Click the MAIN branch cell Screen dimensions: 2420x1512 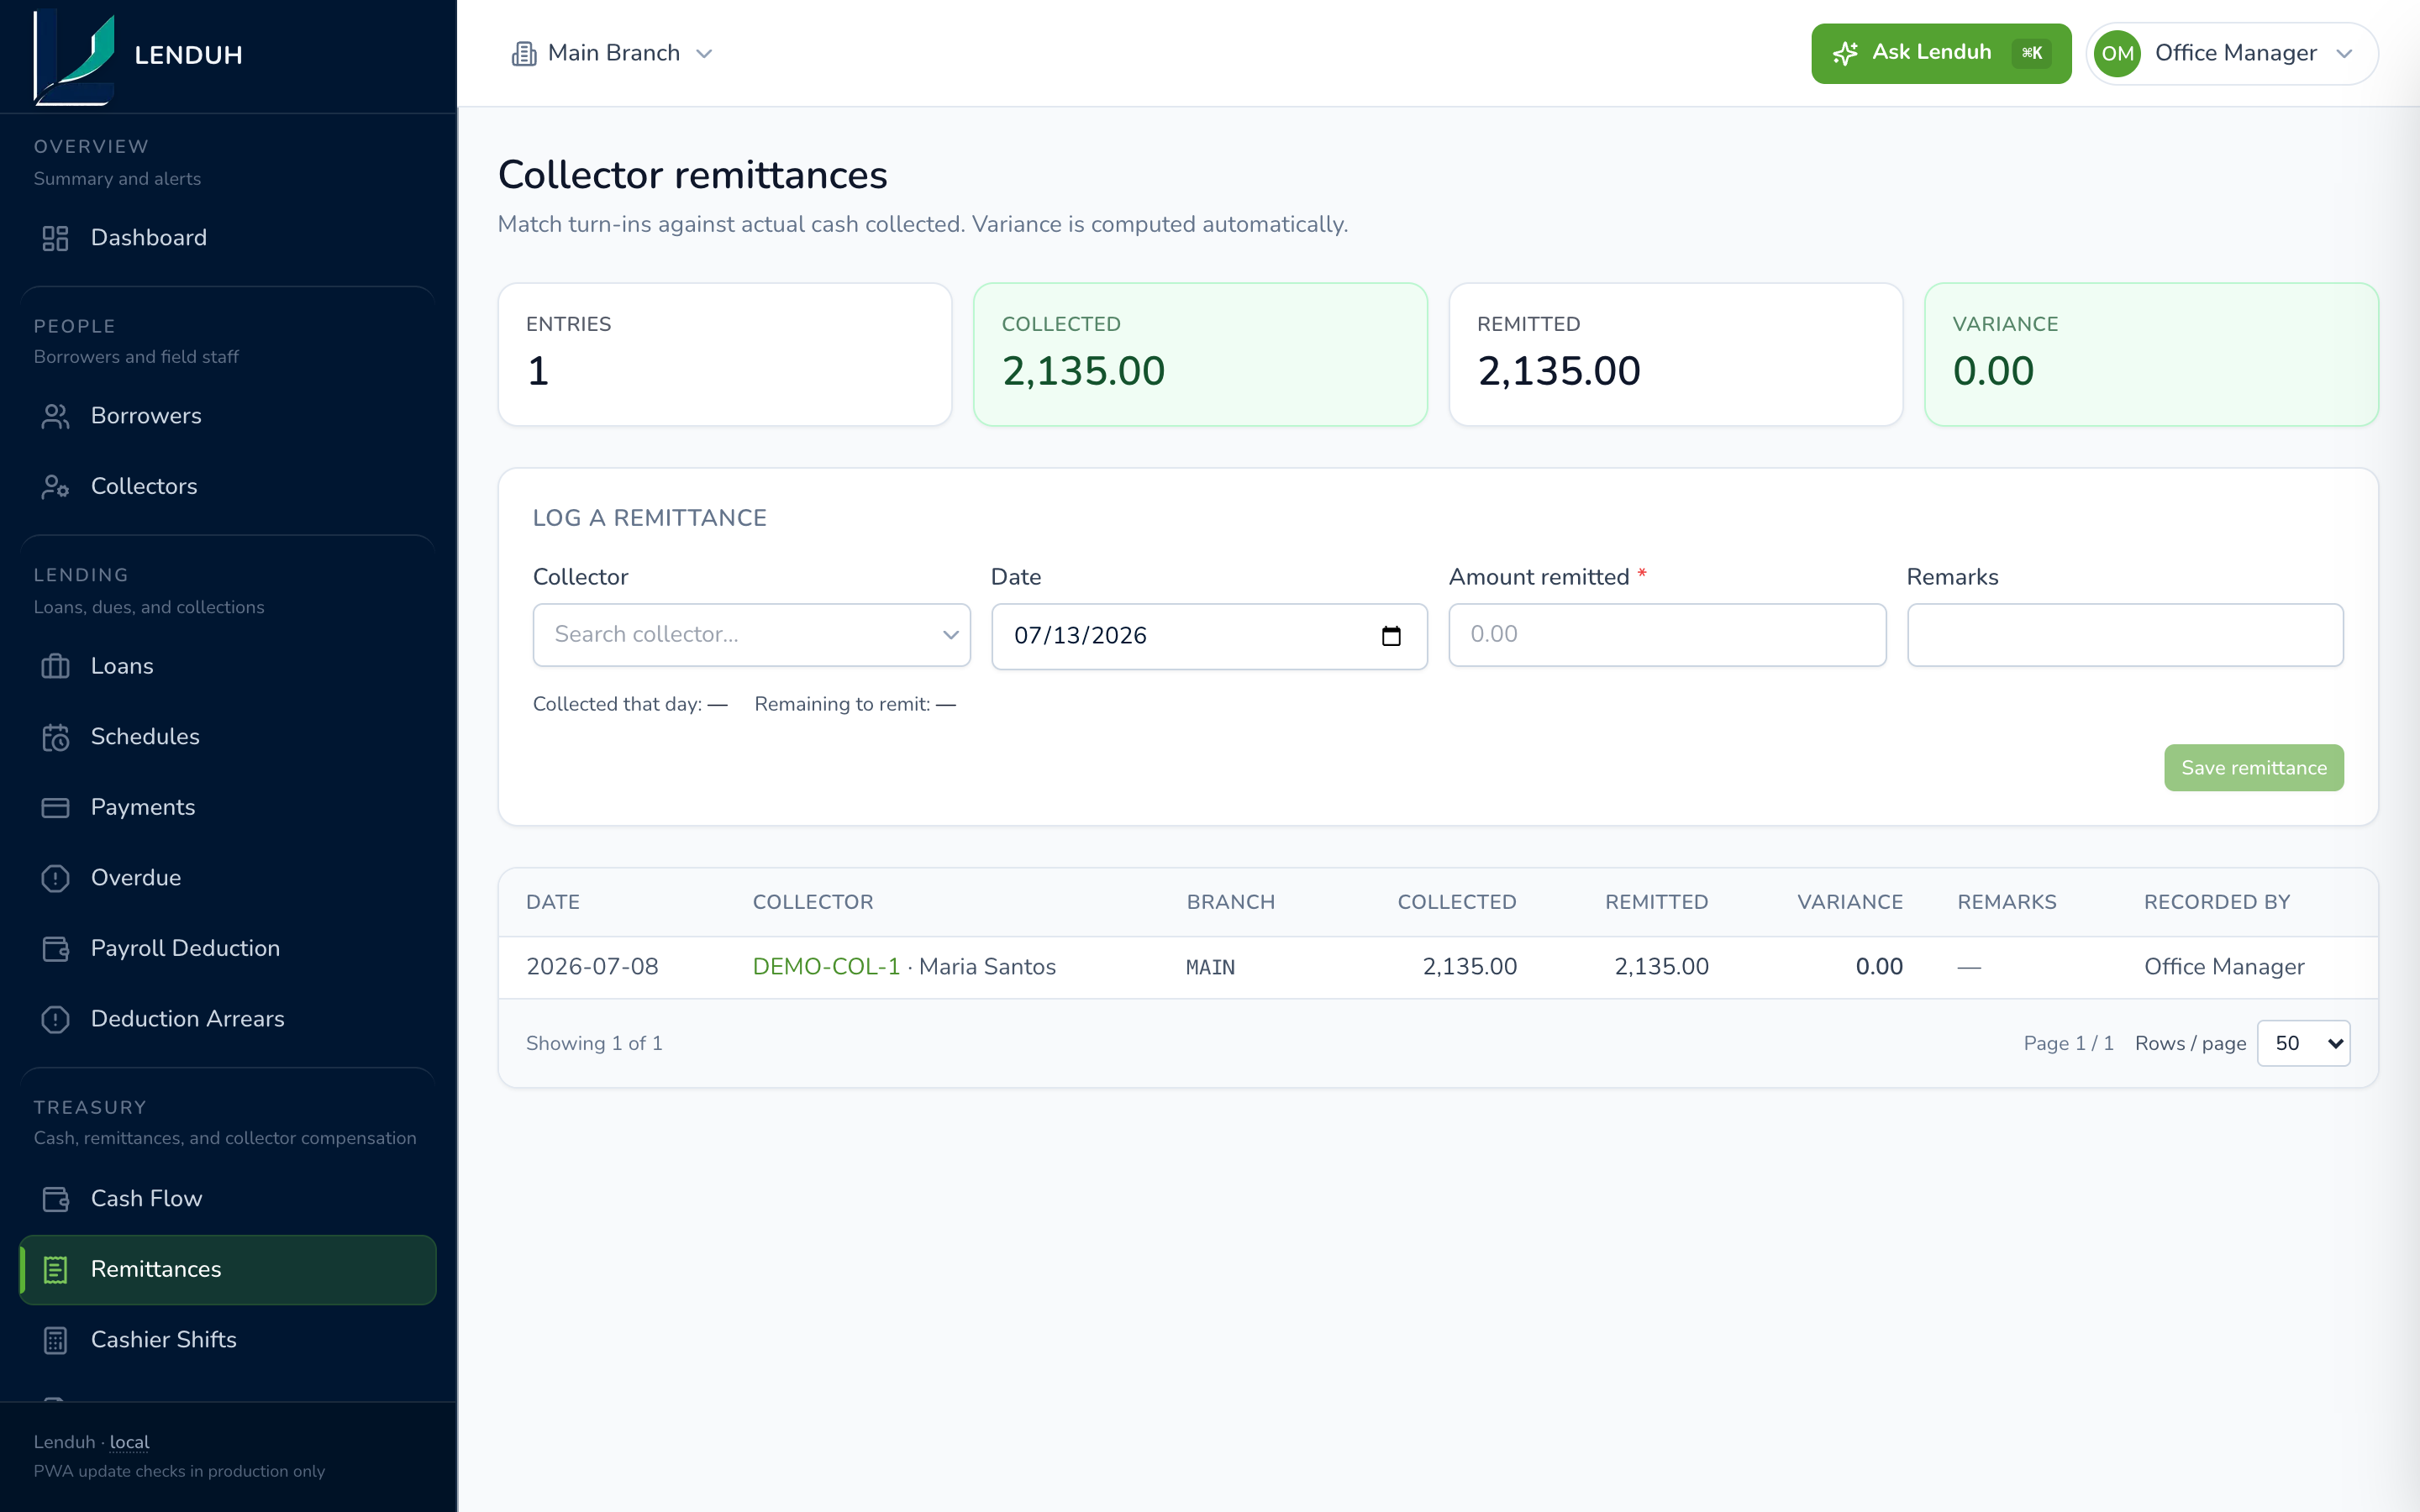pos(1210,968)
